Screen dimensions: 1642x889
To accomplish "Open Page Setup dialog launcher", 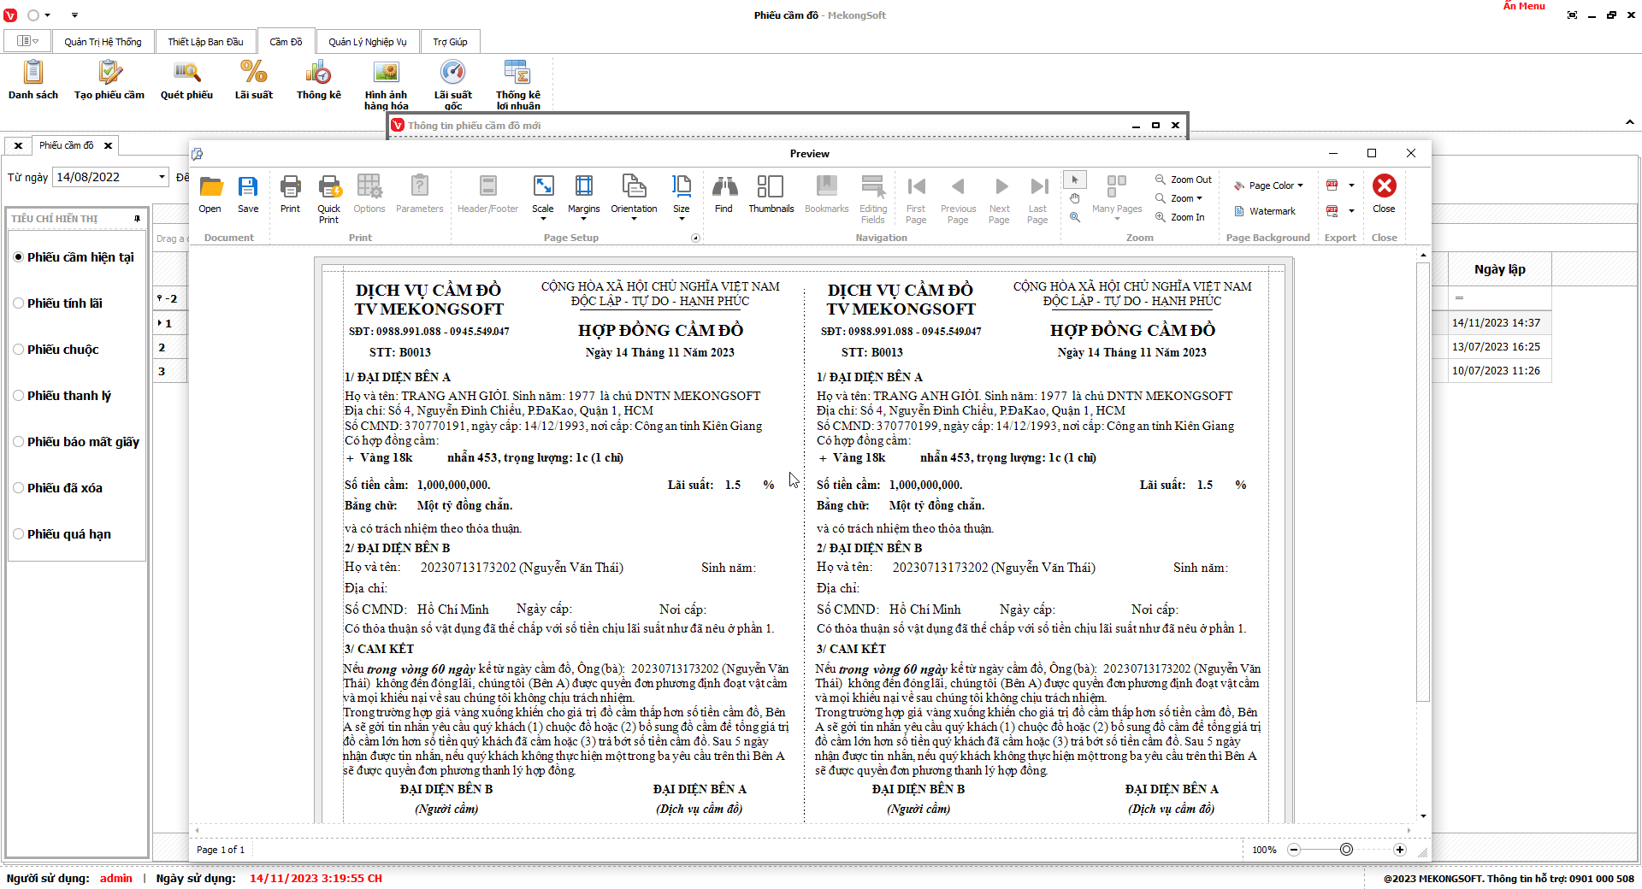I will pyautogui.click(x=695, y=238).
